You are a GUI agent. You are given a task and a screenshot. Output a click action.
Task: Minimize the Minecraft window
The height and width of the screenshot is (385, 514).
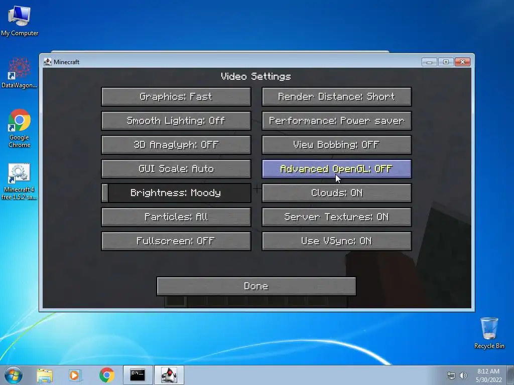coord(430,62)
